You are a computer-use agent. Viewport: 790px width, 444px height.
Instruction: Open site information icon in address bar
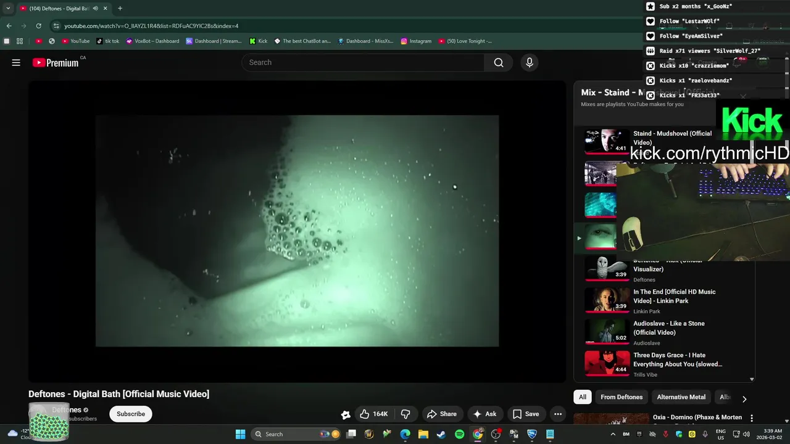click(x=56, y=26)
